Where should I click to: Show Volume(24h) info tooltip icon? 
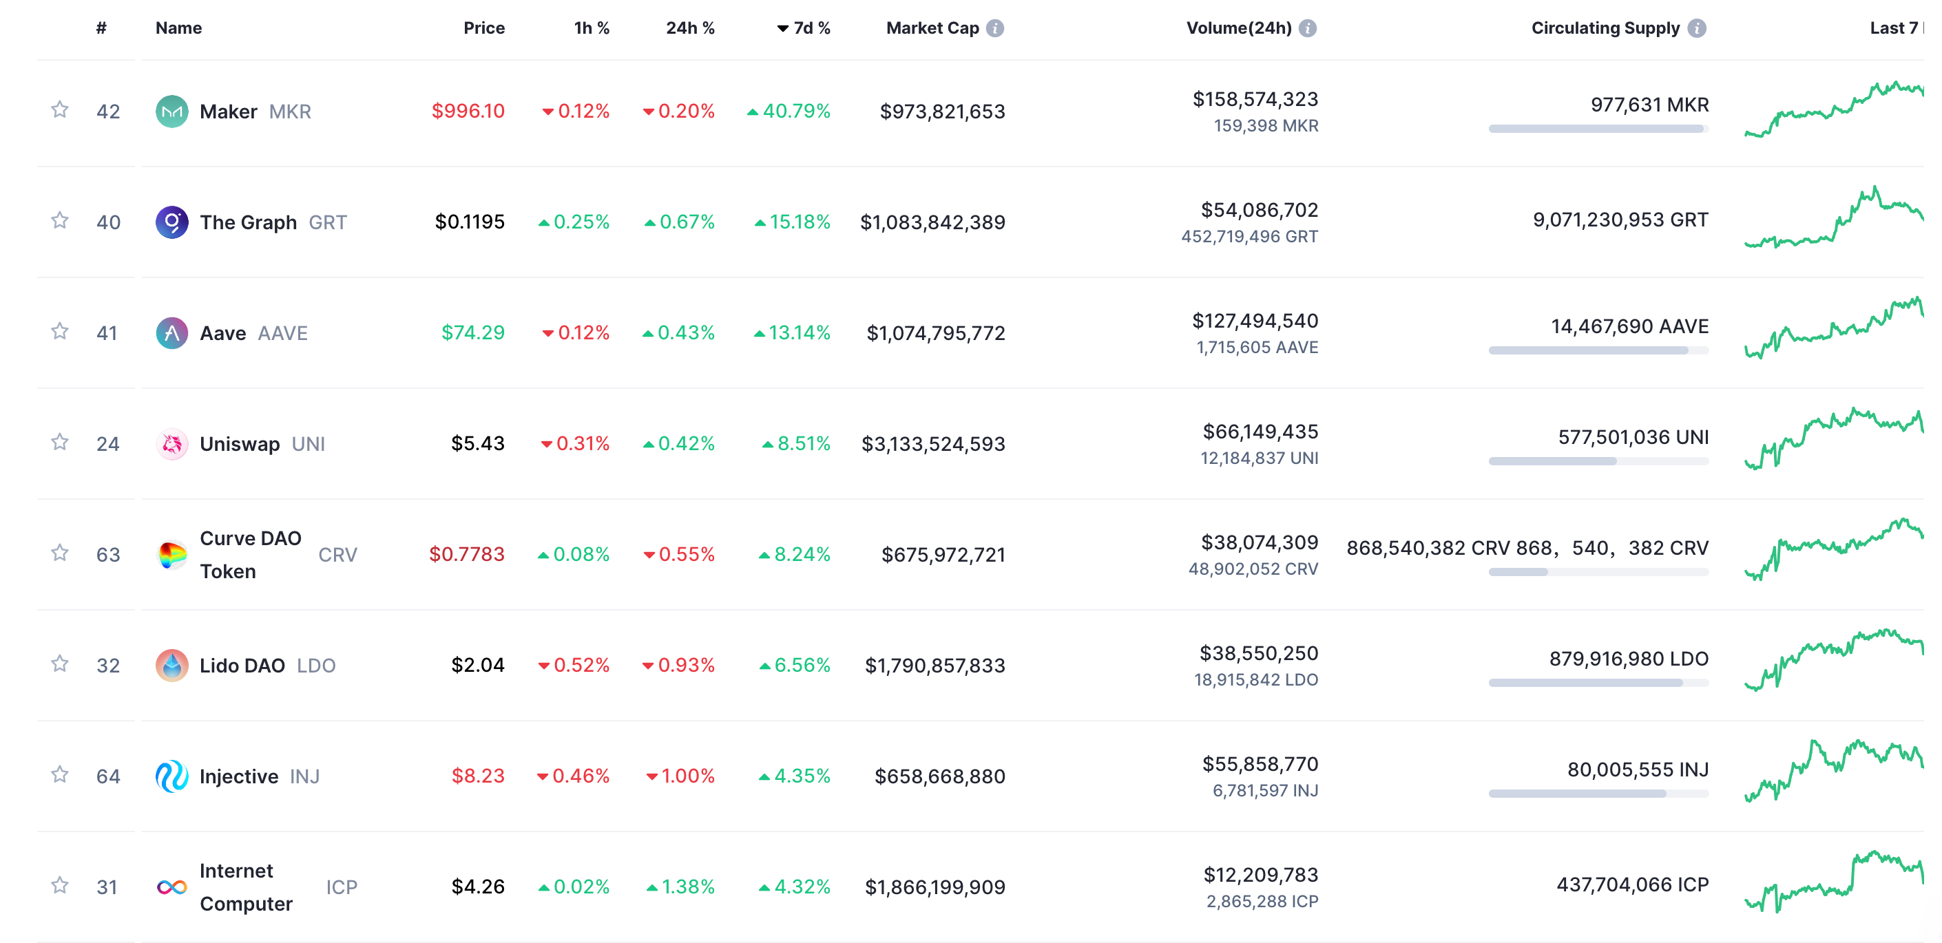pyautogui.click(x=1308, y=29)
